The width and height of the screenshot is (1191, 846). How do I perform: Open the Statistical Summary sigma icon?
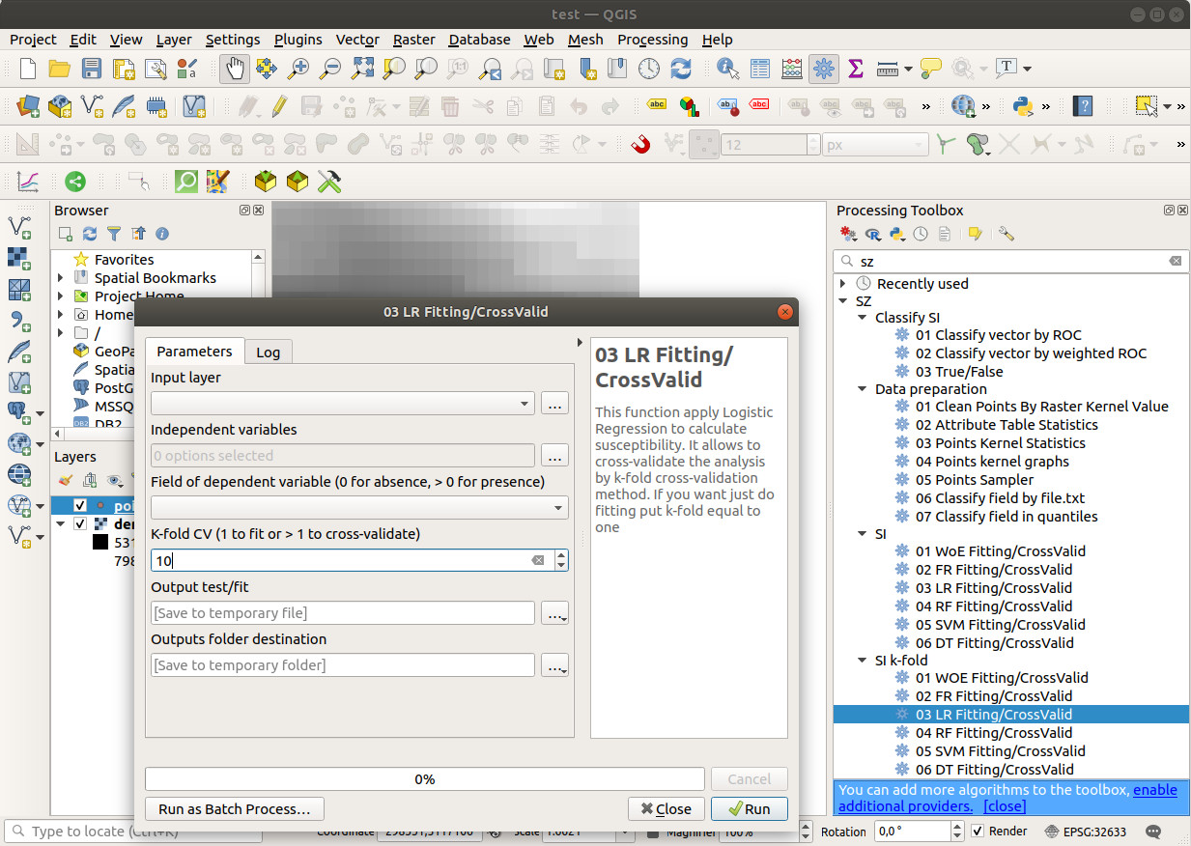[x=855, y=69]
